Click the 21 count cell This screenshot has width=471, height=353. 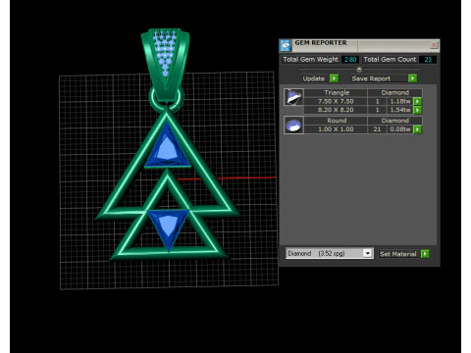[377, 129]
